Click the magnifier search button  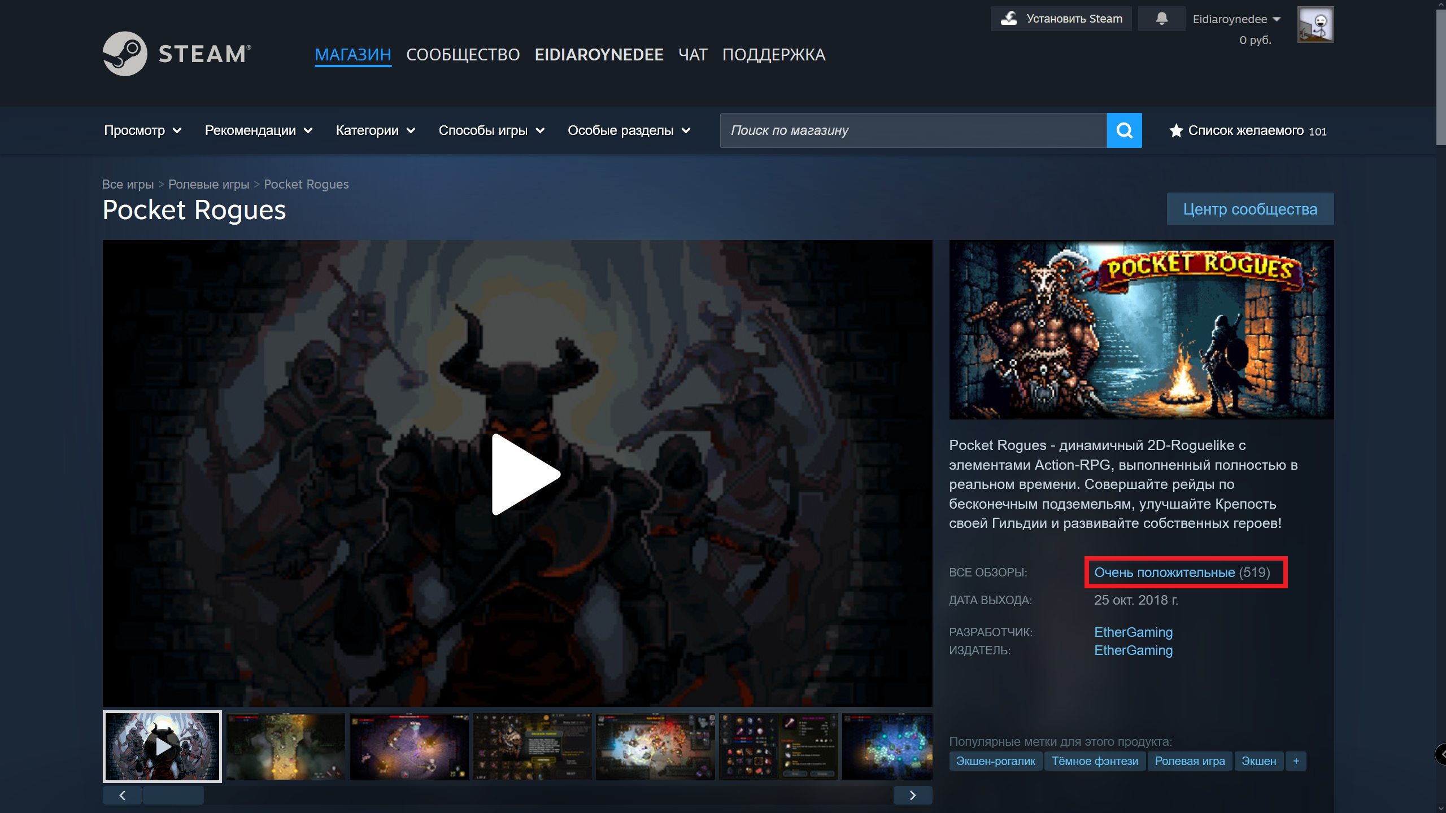coord(1124,130)
